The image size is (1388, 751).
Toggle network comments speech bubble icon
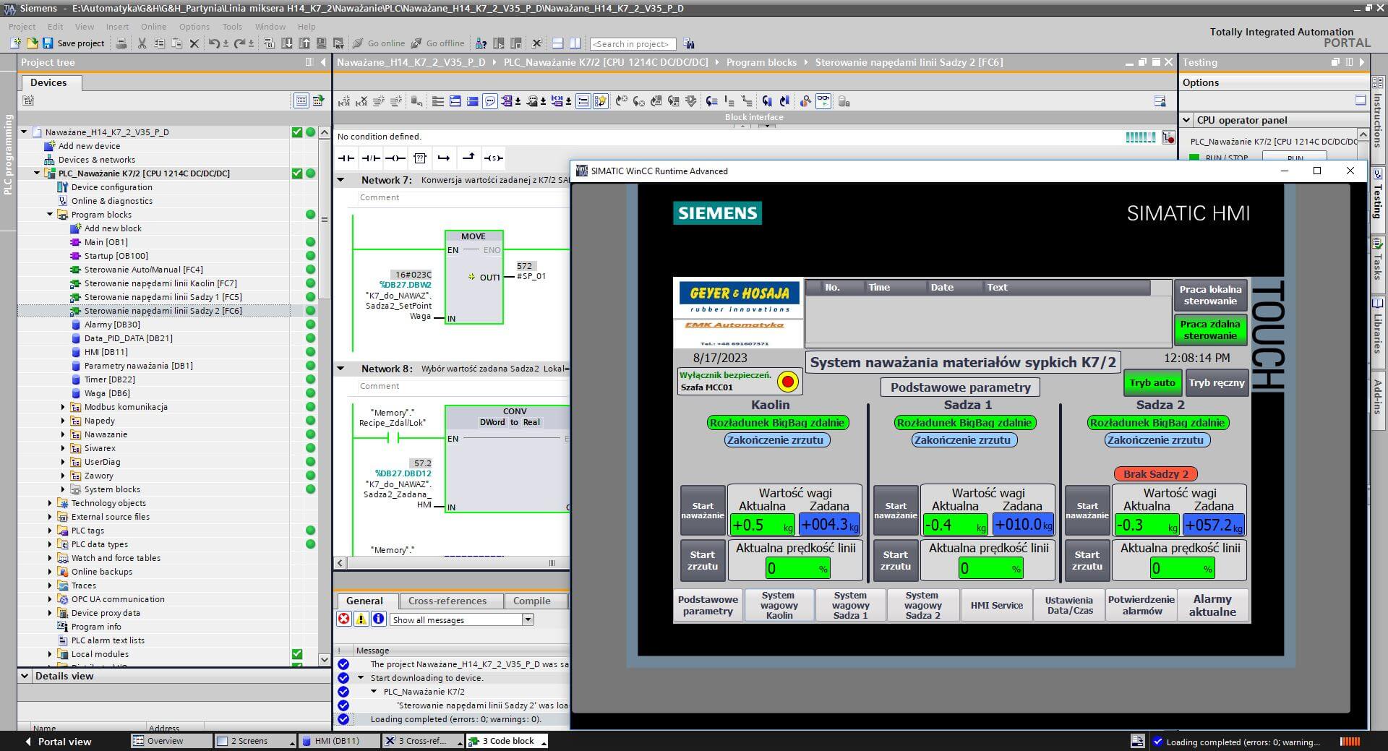click(x=490, y=101)
